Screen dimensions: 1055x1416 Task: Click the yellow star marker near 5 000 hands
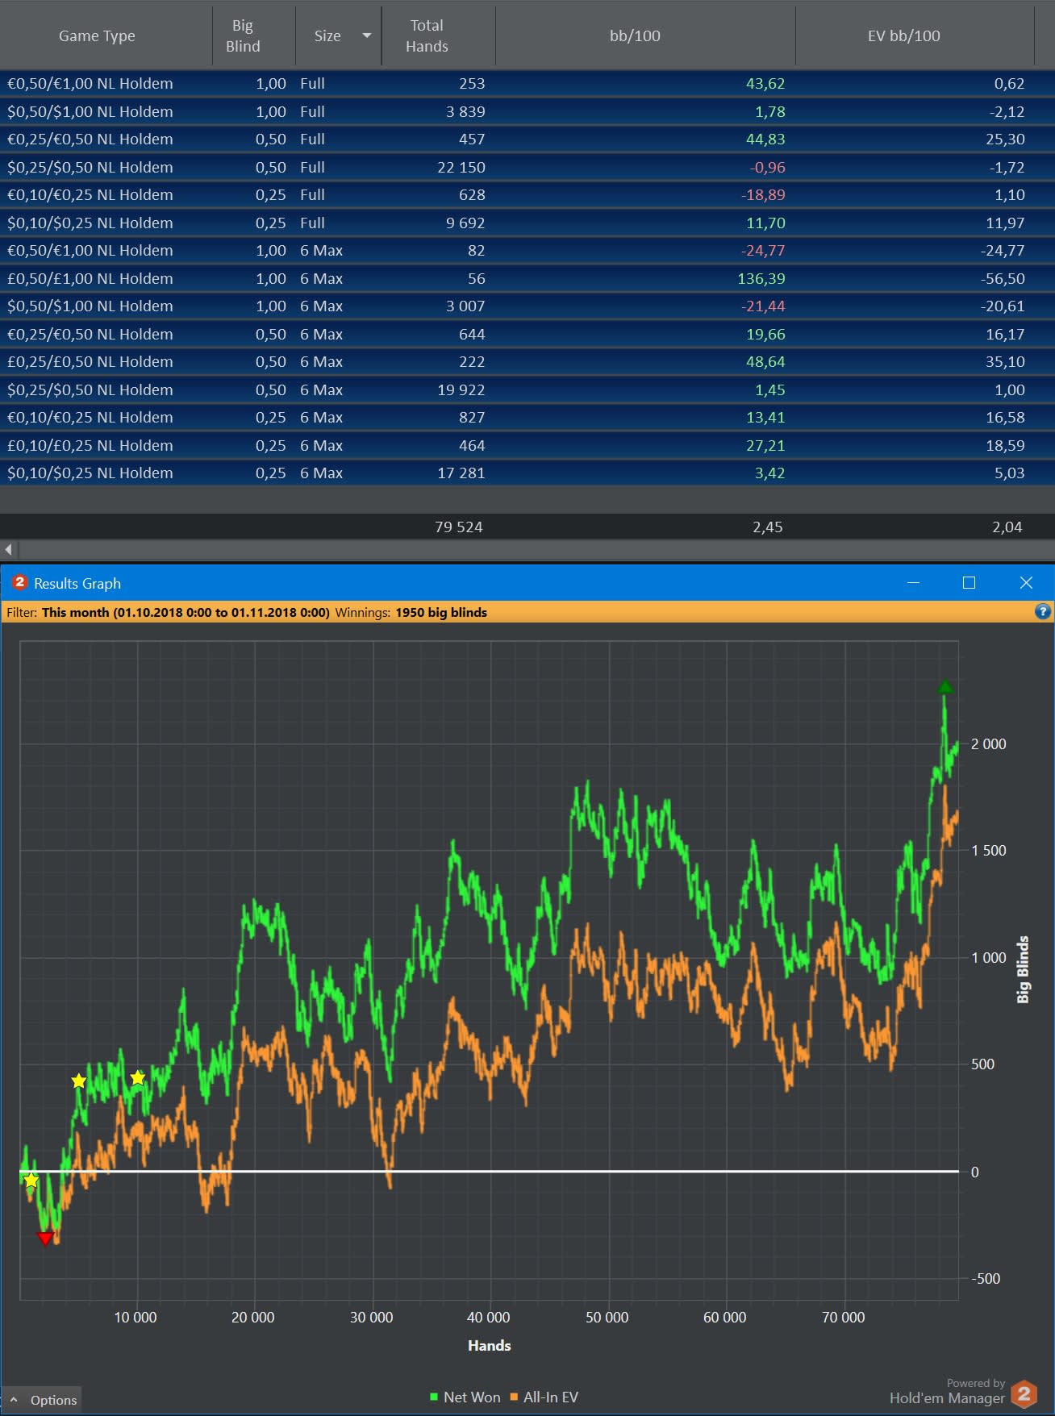pyautogui.click(x=78, y=1081)
